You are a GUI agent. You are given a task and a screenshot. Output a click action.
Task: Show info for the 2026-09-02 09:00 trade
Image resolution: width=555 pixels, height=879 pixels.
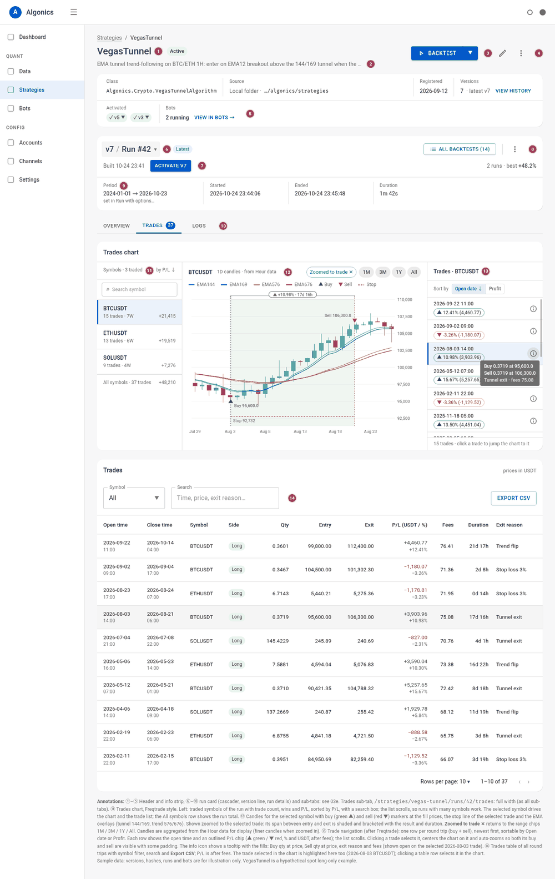[x=533, y=331]
